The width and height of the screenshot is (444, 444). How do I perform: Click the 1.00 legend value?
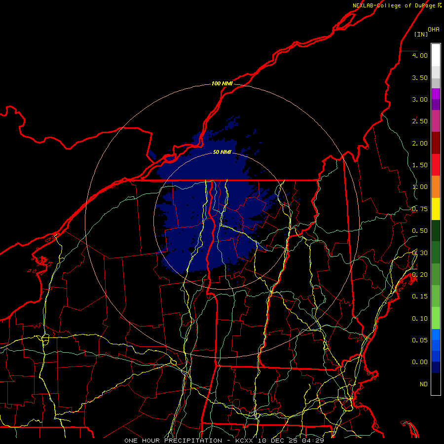point(420,187)
